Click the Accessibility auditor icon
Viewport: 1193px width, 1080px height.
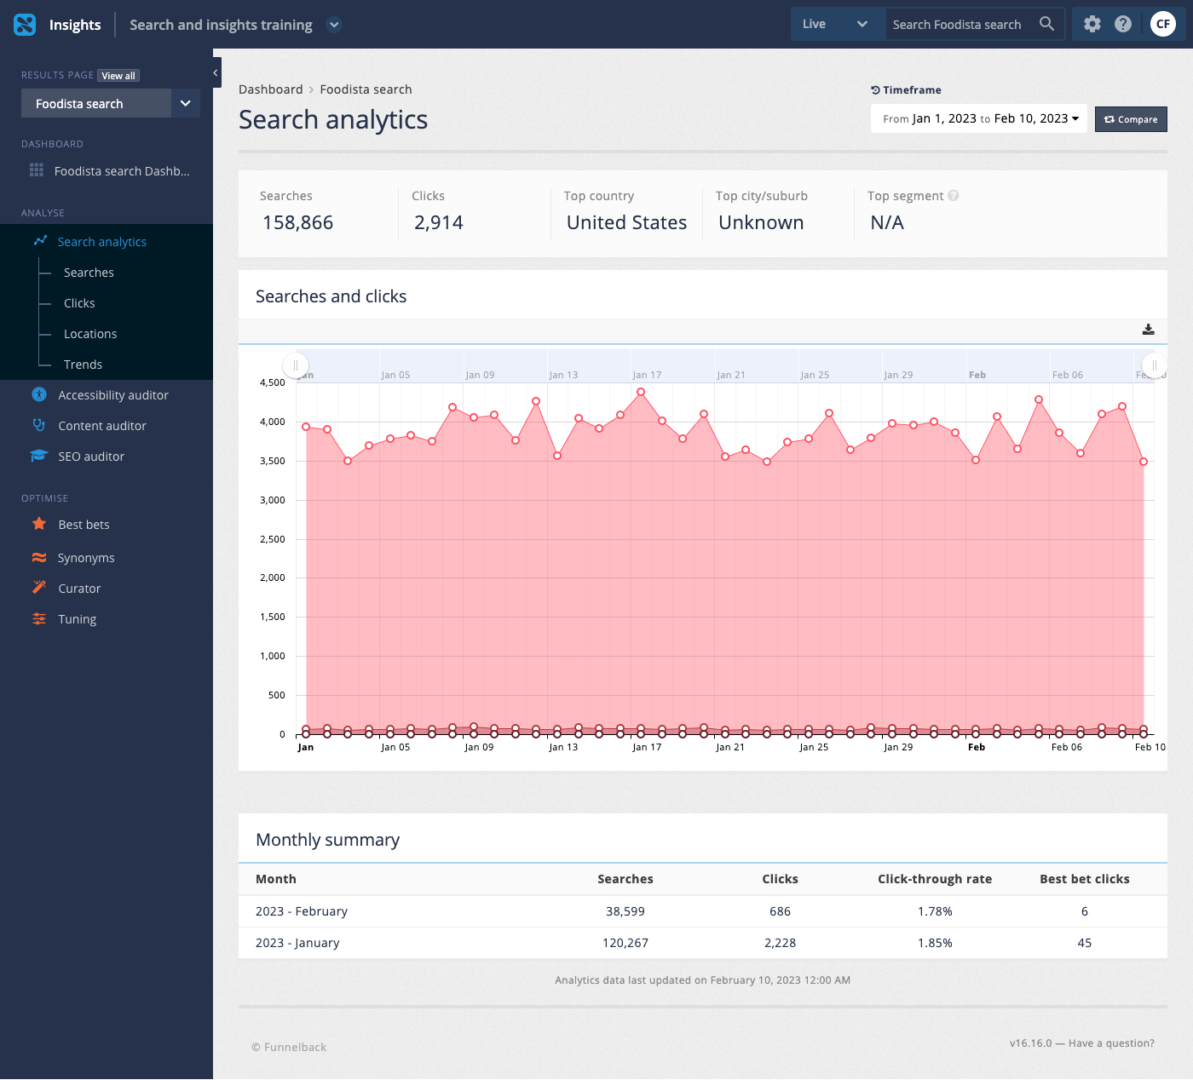tap(38, 394)
